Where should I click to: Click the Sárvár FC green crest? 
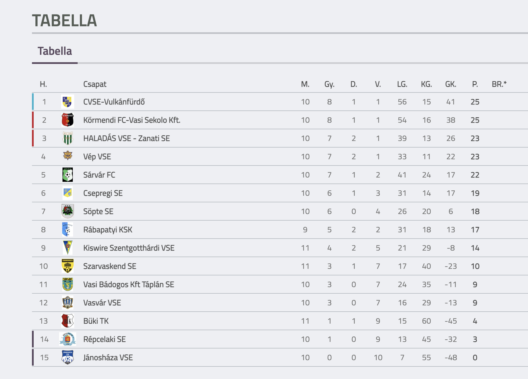click(x=68, y=175)
